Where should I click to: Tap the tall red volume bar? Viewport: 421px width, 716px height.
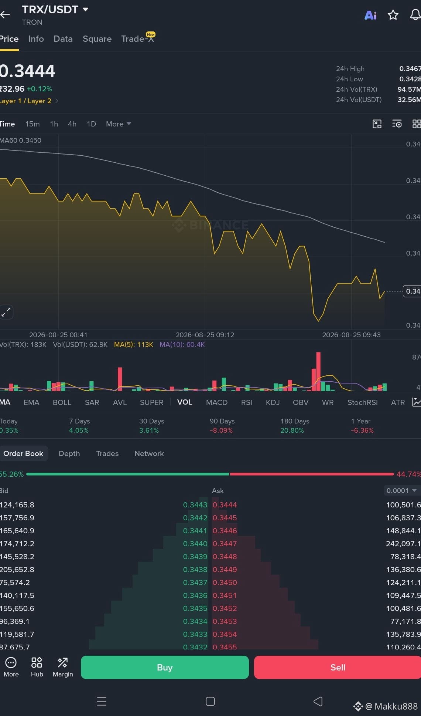point(318,371)
